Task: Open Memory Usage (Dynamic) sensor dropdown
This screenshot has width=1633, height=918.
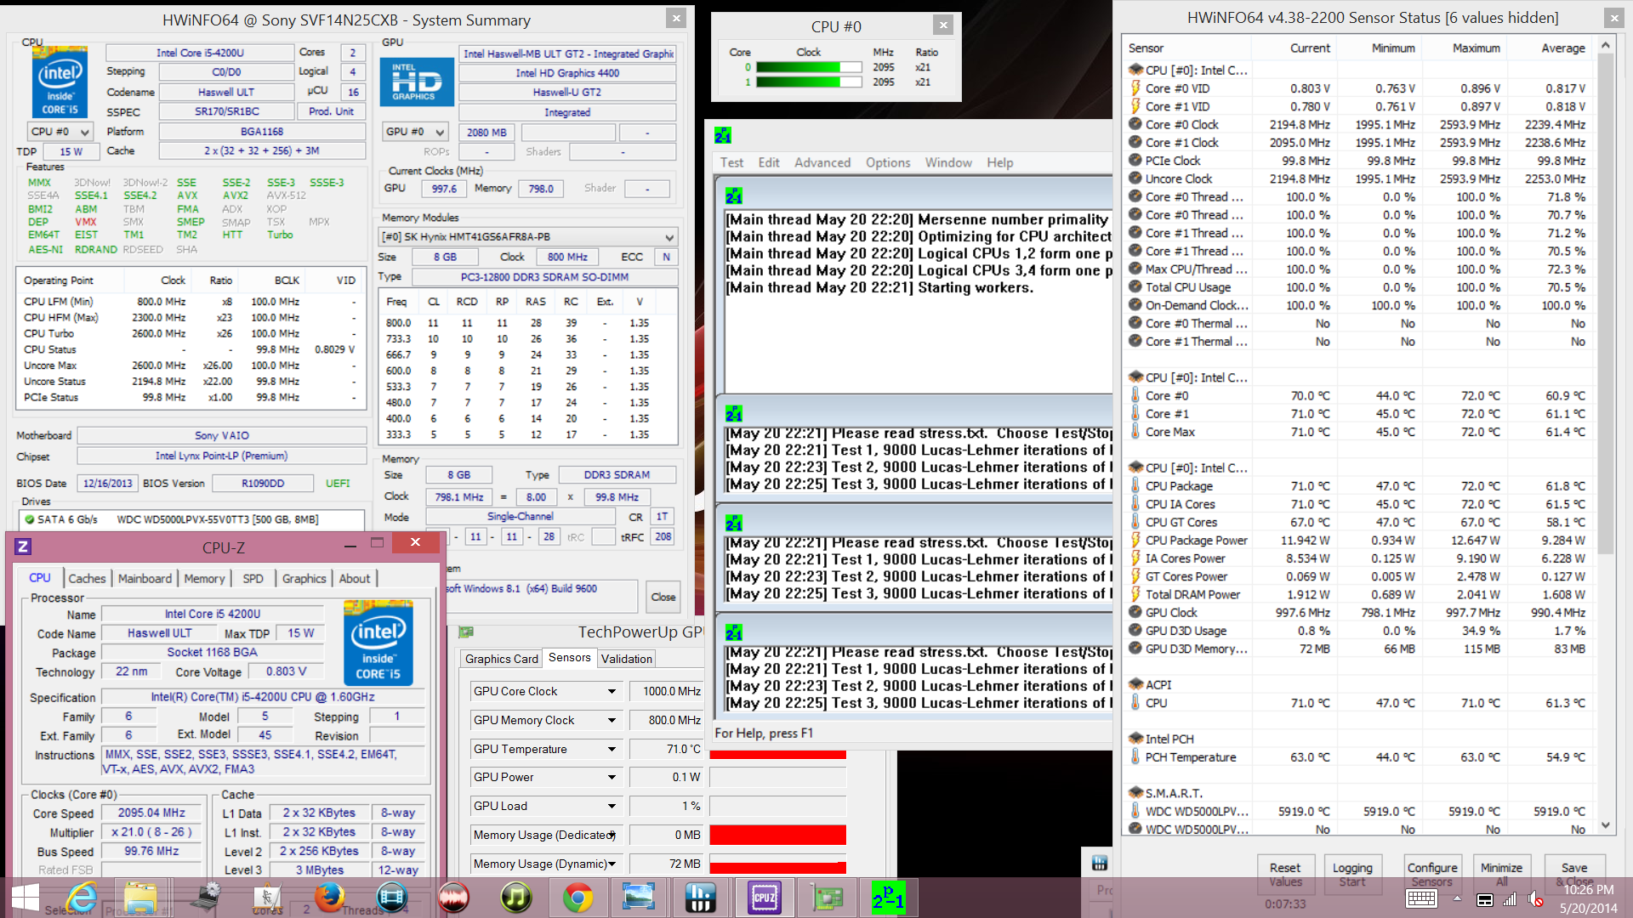Action: point(612,864)
